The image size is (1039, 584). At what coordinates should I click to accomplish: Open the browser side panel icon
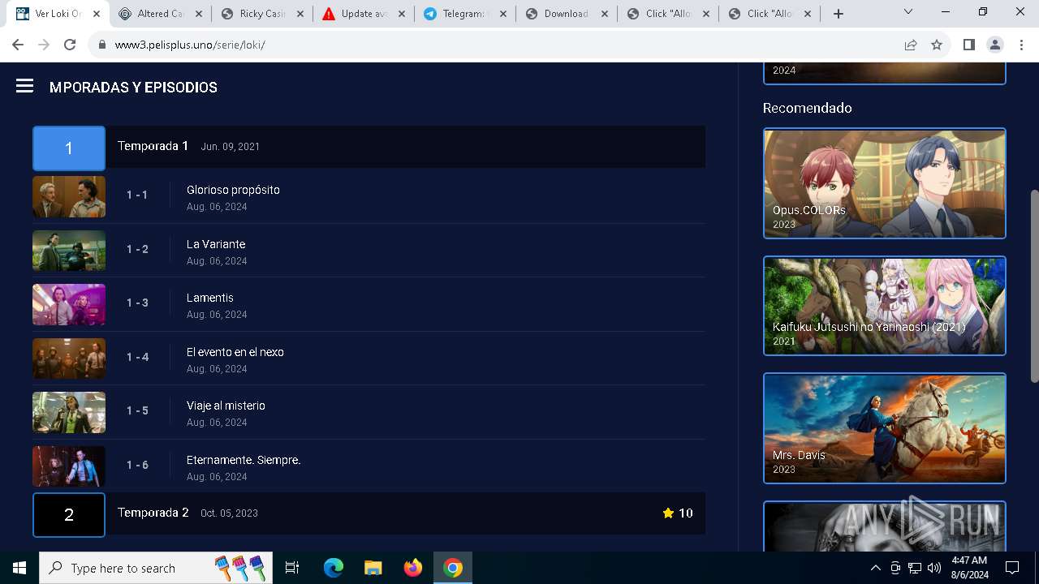tap(968, 45)
